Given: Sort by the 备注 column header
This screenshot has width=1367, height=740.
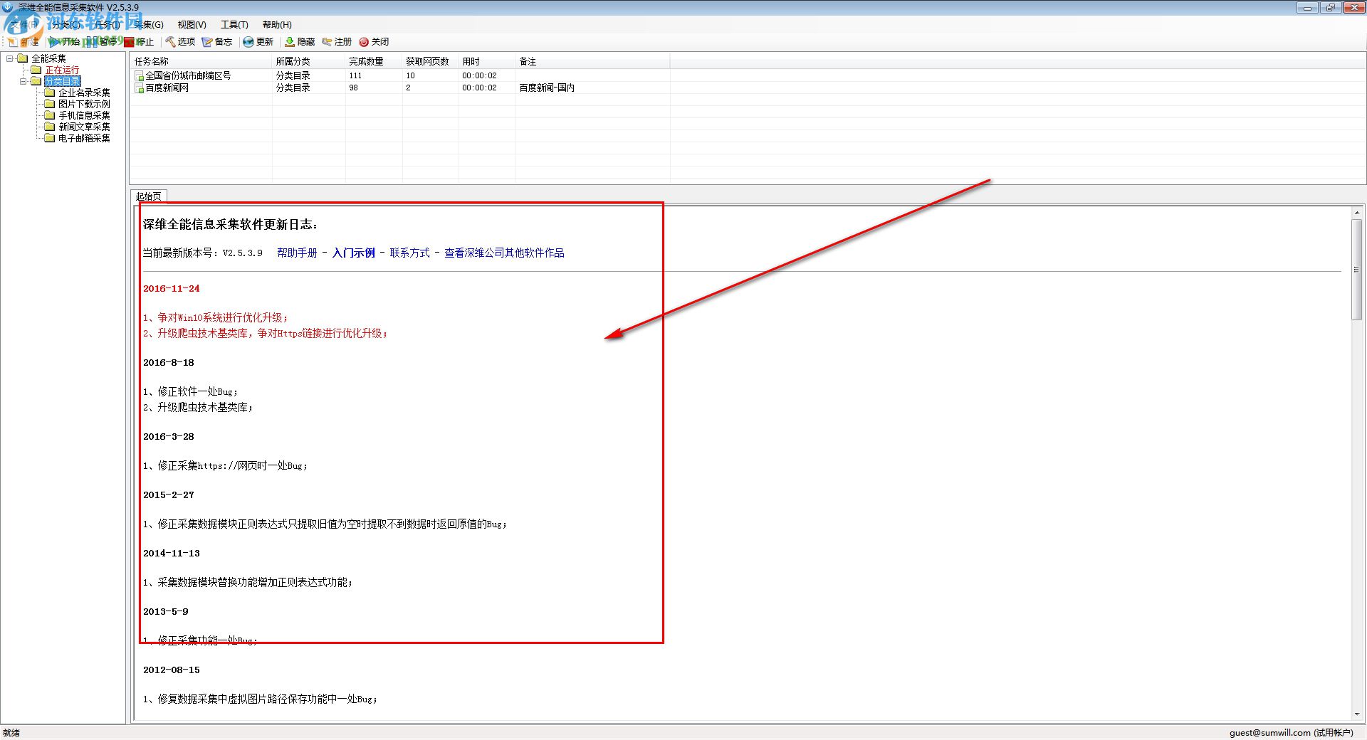Looking at the screenshot, I should pyautogui.click(x=593, y=61).
